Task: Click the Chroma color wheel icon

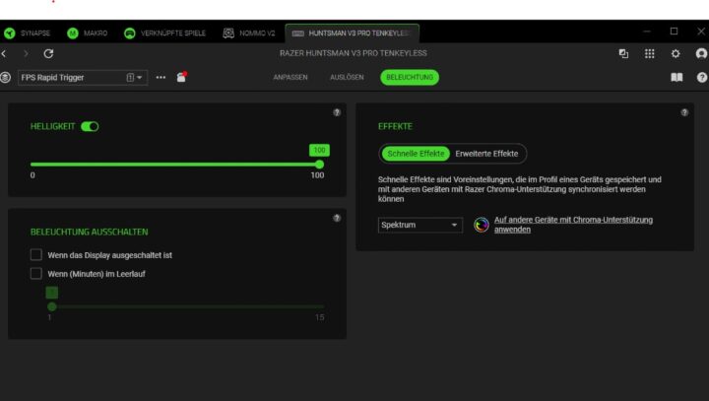Action: click(482, 225)
